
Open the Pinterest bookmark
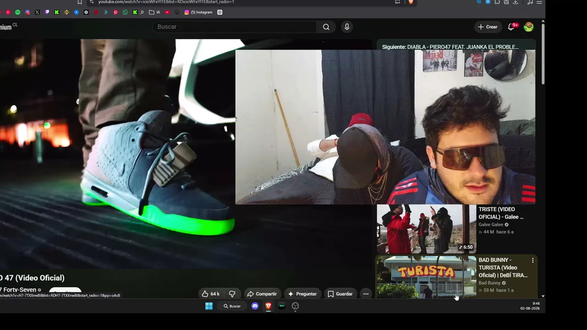(116, 12)
